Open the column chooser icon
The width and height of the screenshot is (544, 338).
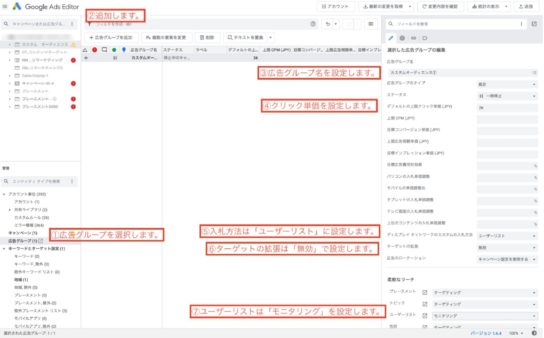(370, 24)
